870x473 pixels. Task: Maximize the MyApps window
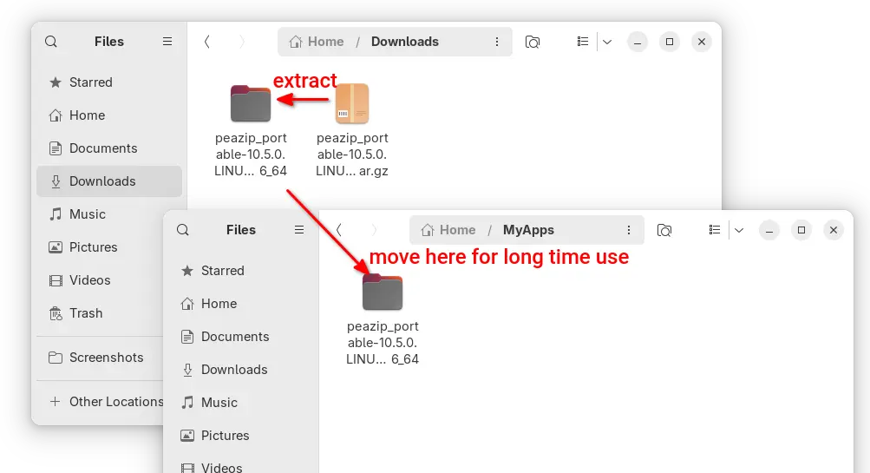801,230
